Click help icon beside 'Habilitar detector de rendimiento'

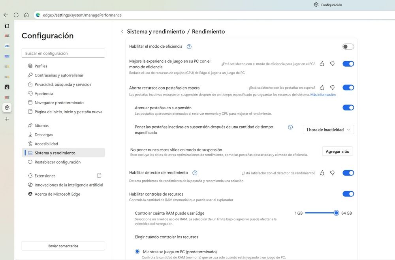[194, 172]
